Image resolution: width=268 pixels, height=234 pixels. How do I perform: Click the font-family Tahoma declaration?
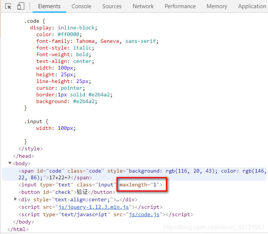click(98, 41)
